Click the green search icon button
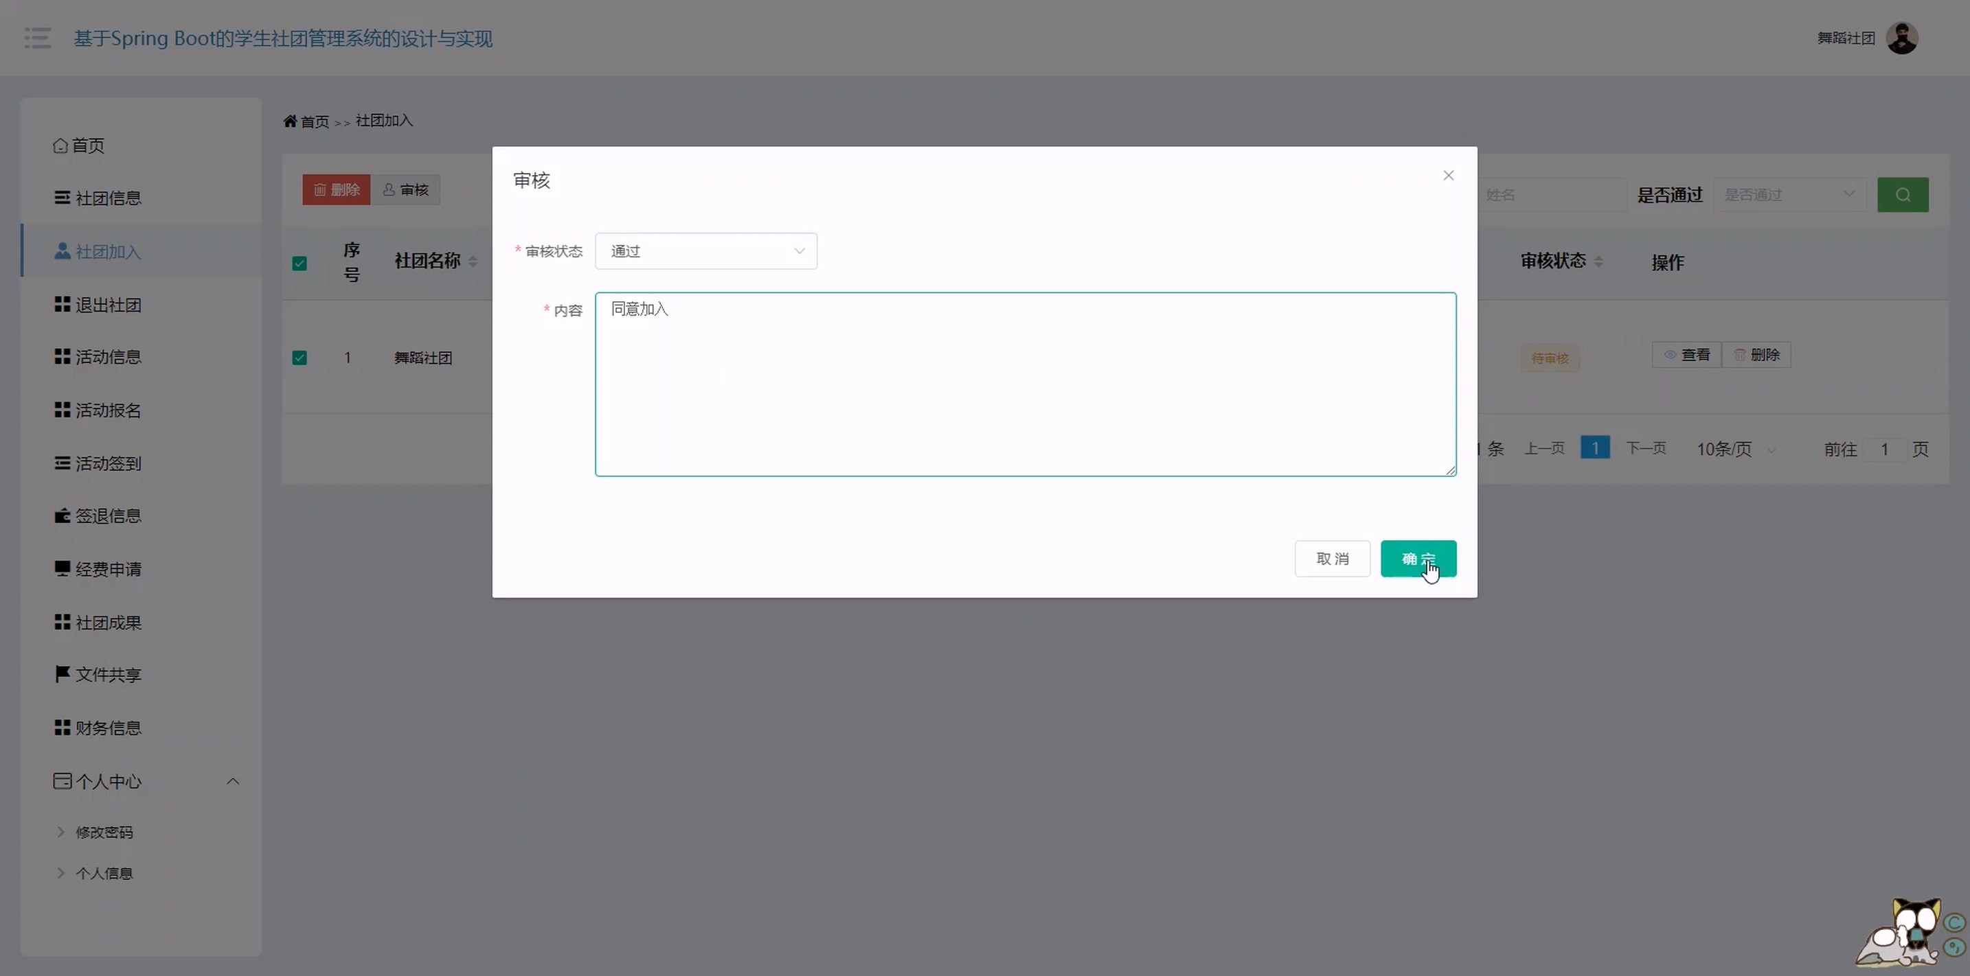 click(x=1902, y=195)
